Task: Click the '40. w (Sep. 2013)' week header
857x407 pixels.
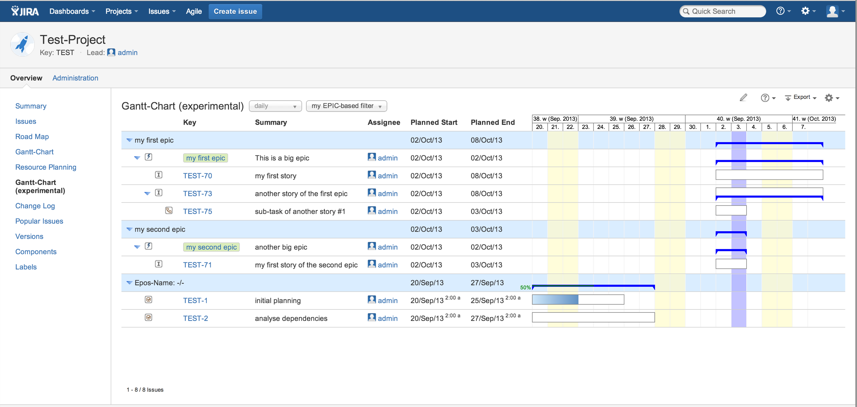Action: tap(738, 119)
